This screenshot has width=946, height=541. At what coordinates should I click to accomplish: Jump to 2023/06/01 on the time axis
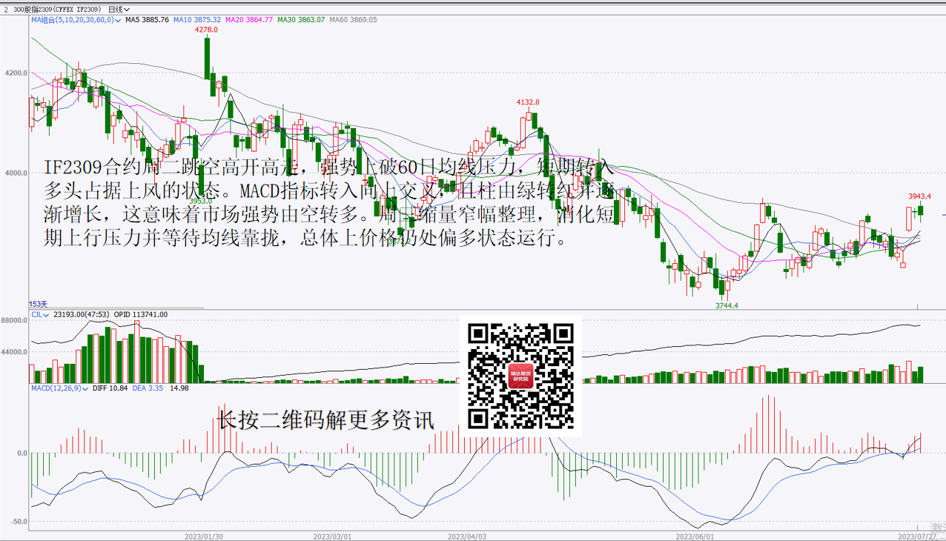(695, 536)
